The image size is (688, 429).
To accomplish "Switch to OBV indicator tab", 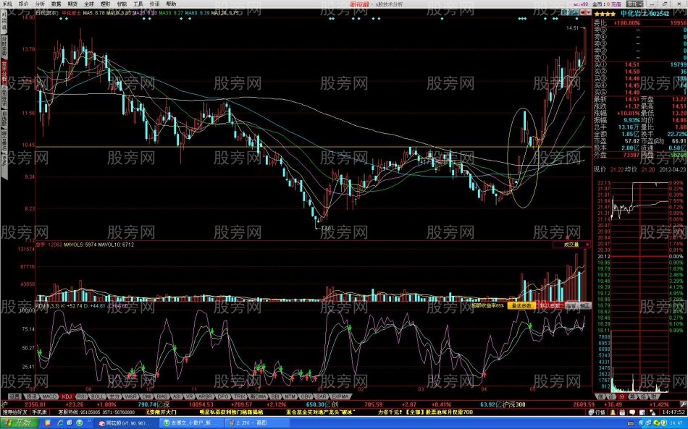I will [x=306, y=396].
